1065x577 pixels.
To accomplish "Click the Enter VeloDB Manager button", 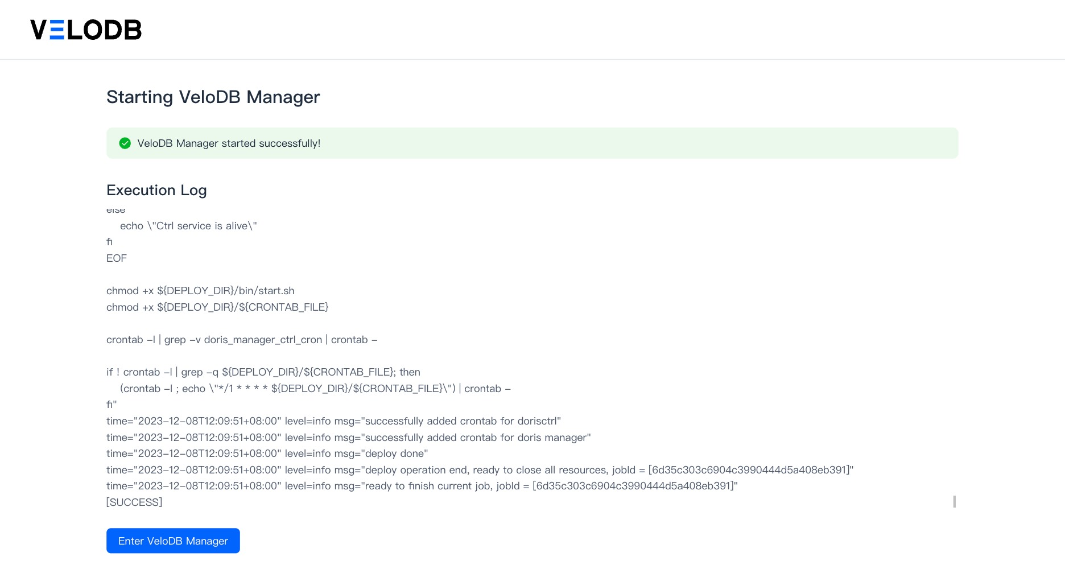I will (173, 541).
